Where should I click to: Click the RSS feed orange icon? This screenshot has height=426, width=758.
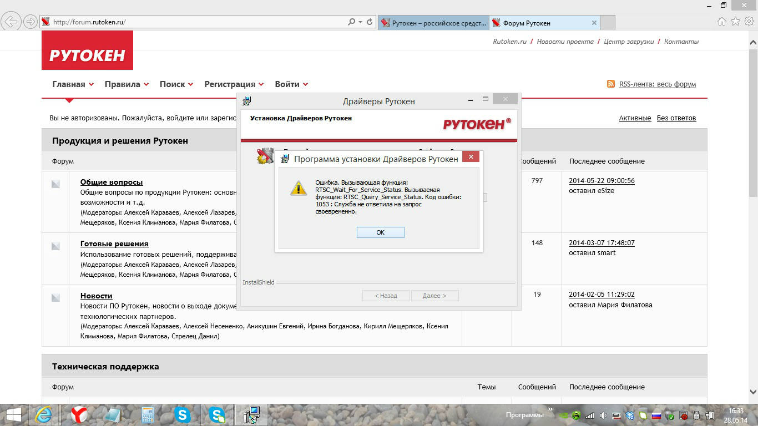point(610,84)
